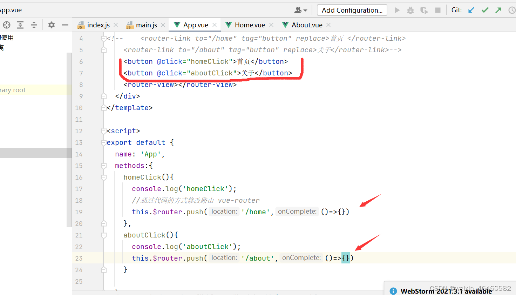516x295 pixels.
Task: Switch to the Home.vue tab
Action: pyautogui.click(x=250, y=25)
